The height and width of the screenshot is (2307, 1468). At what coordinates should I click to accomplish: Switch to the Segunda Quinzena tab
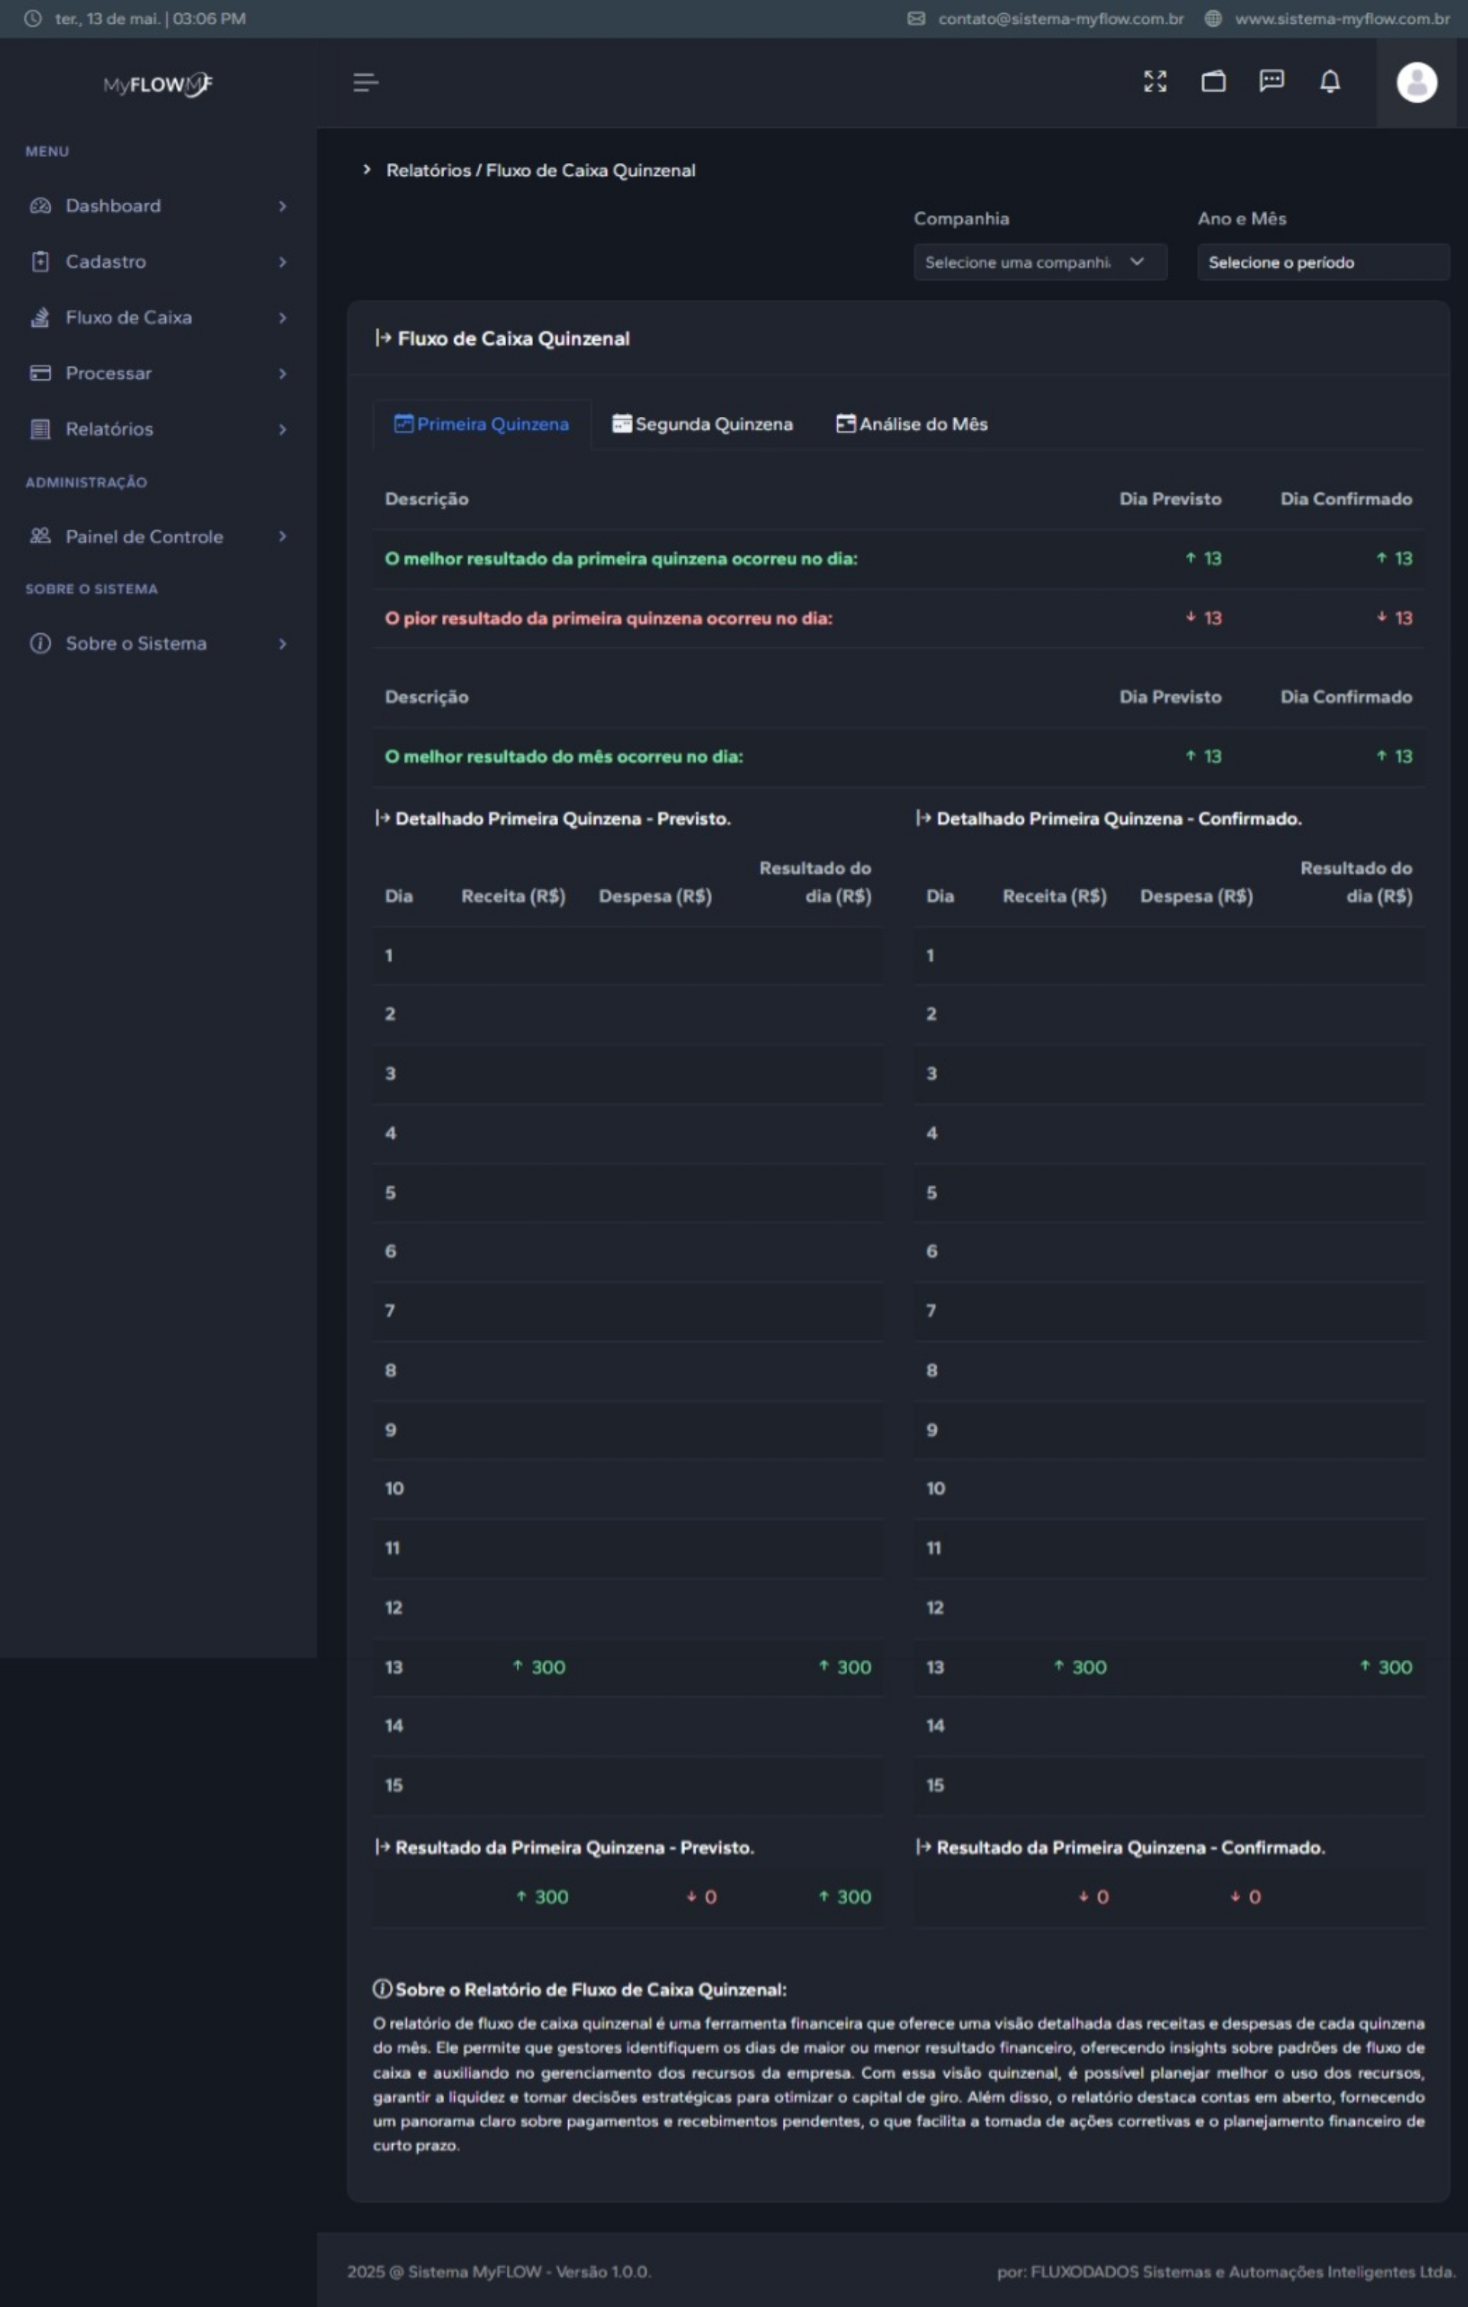point(703,425)
